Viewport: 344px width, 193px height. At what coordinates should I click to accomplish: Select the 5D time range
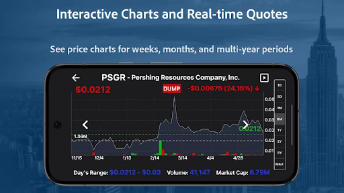pyautogui.click(x=279, y=96)
